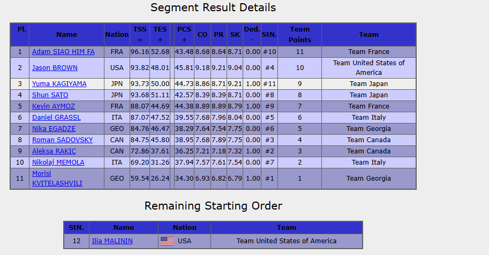Open Nikolaj MEMOLA's skater link
The image size is (489, 255).
tap(58, 163)
